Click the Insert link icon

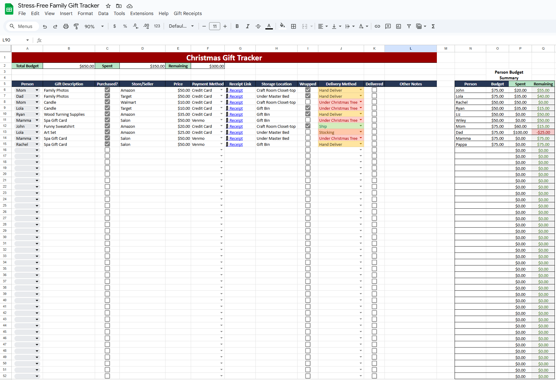coord(377,26)
